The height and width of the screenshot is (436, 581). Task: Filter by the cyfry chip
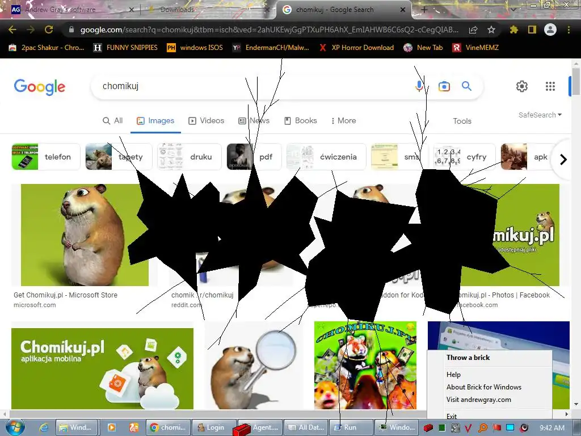[x=465, y=157]
